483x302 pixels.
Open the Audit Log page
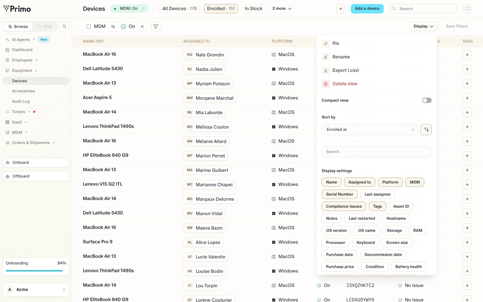21,101
